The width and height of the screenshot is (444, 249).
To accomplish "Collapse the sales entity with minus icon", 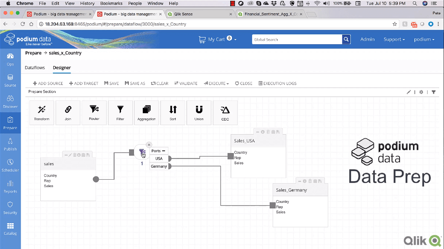I will pos(66,155).
